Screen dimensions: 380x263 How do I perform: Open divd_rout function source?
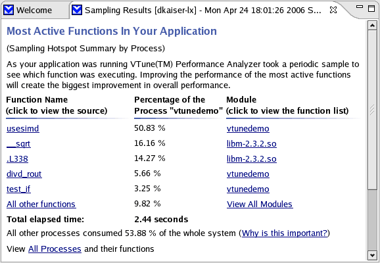point(24,174)
